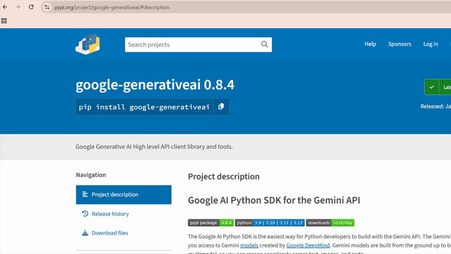
Task: Copy pip install command to clipboard
Action: 221,107
